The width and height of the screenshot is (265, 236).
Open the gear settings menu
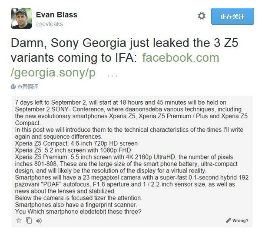(x=202, y=16)
